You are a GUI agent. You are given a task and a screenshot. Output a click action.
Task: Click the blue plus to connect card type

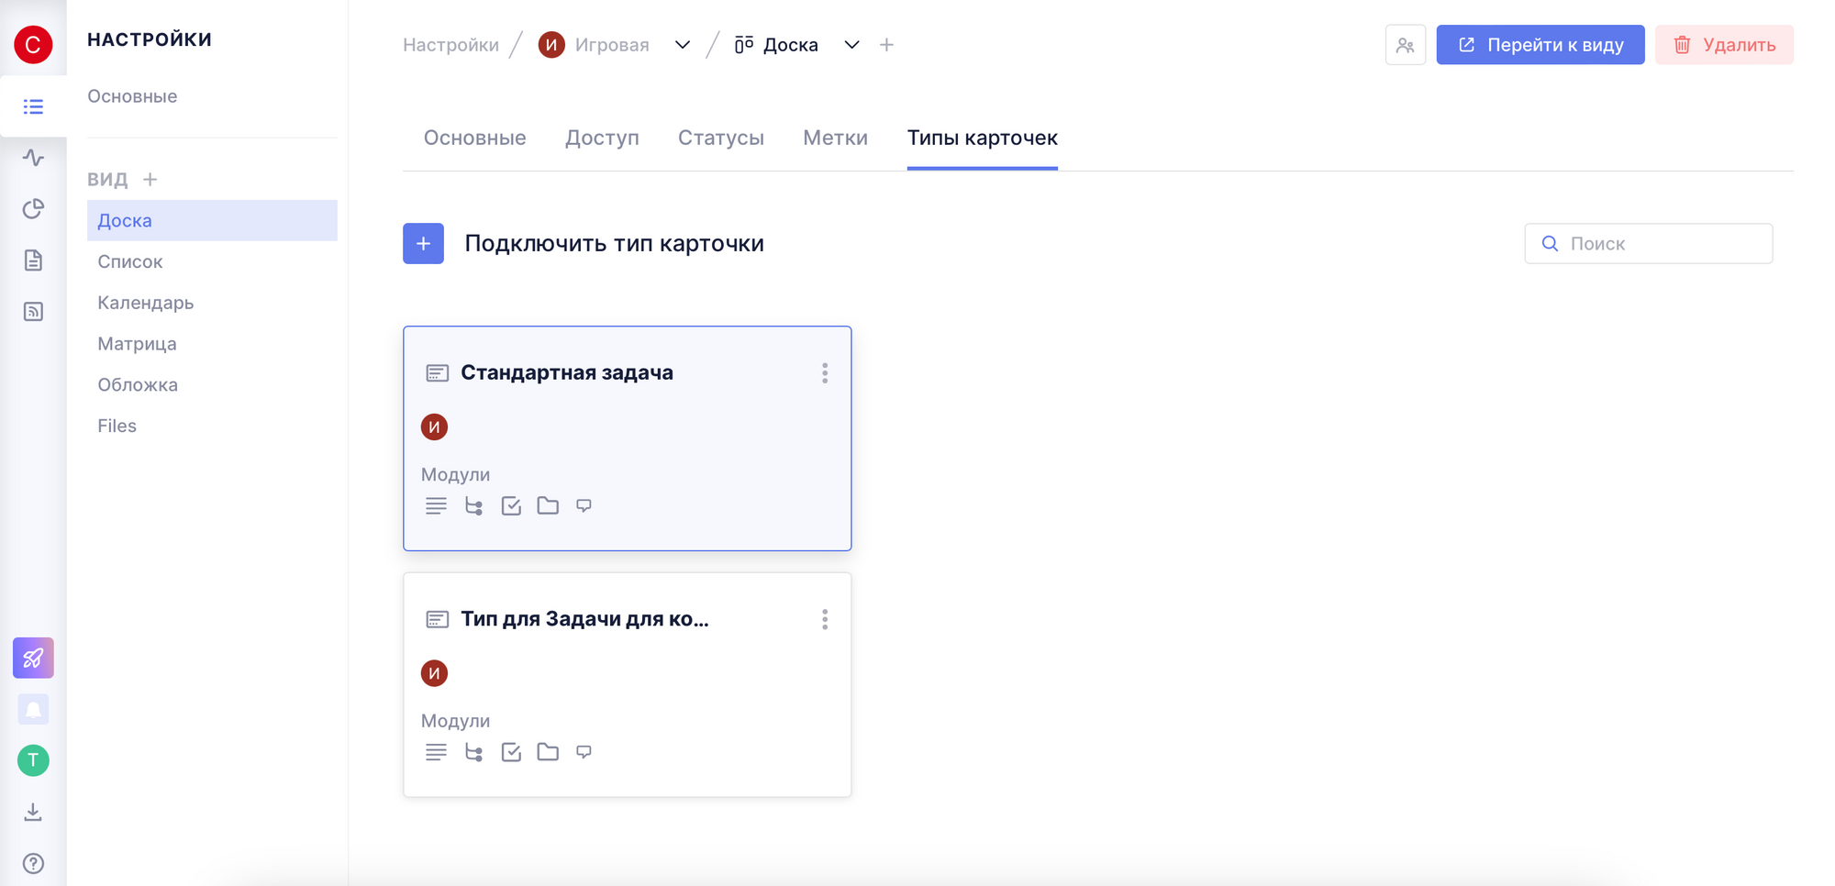[x=423, y=243]
